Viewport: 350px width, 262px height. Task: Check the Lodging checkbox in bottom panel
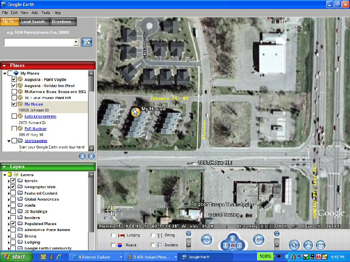click(114, 236)
